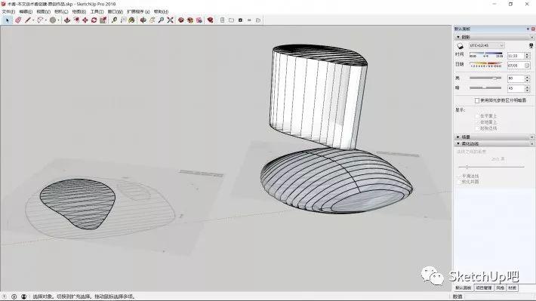Click the Materials tray tab at bottom
This screenshot has height=301, width=536.
tap(512, 288)
